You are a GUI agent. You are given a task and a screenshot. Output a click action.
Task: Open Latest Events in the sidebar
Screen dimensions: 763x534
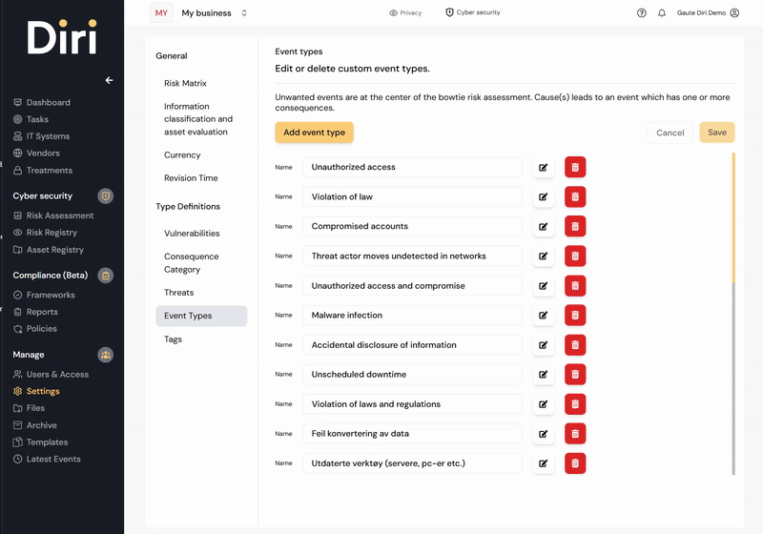pos(47,459)
